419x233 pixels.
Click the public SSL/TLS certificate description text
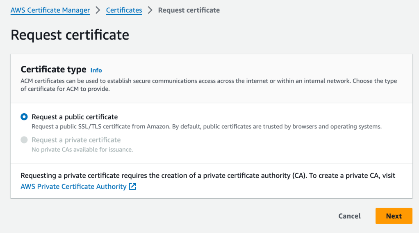coord(206,127)
